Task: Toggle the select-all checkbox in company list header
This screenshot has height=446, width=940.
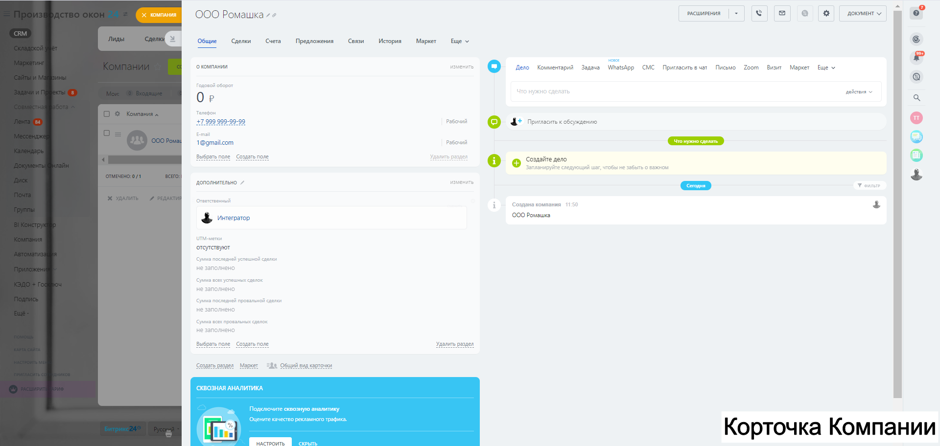Action: 107,114
